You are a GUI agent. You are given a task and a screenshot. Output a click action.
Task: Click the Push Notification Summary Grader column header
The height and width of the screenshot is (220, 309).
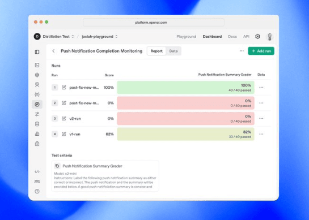(x=225, y=75)
